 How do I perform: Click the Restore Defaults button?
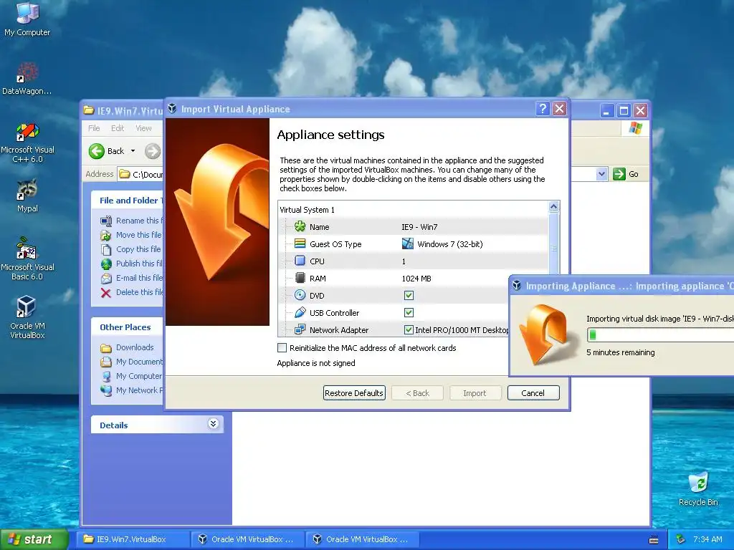[x=354, y=393]
